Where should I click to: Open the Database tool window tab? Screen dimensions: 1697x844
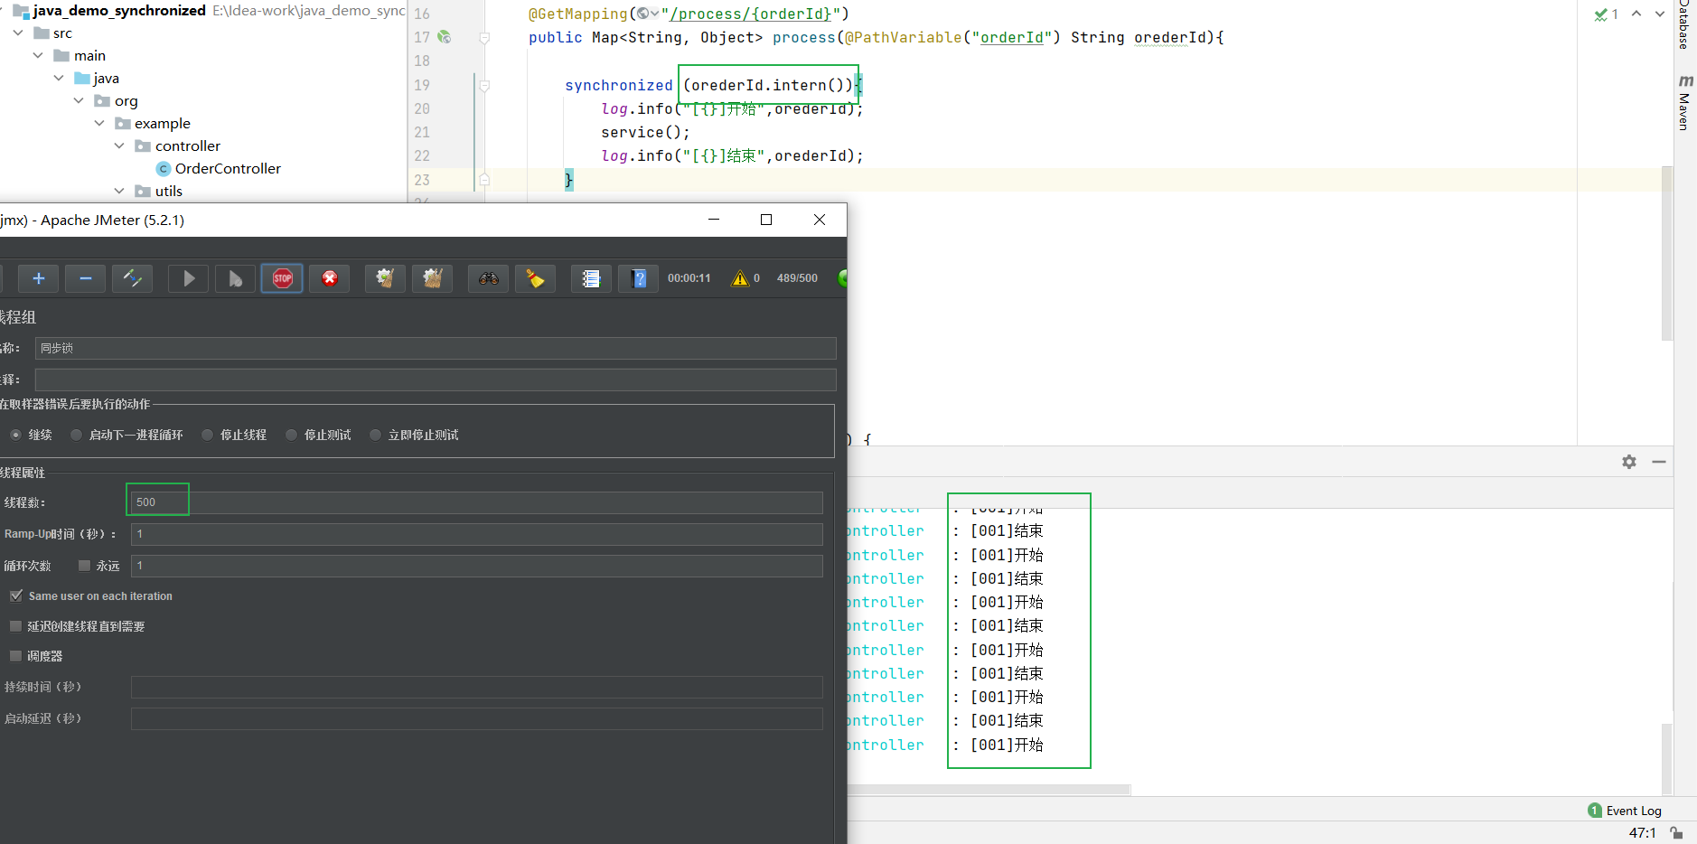(1684, 24)
